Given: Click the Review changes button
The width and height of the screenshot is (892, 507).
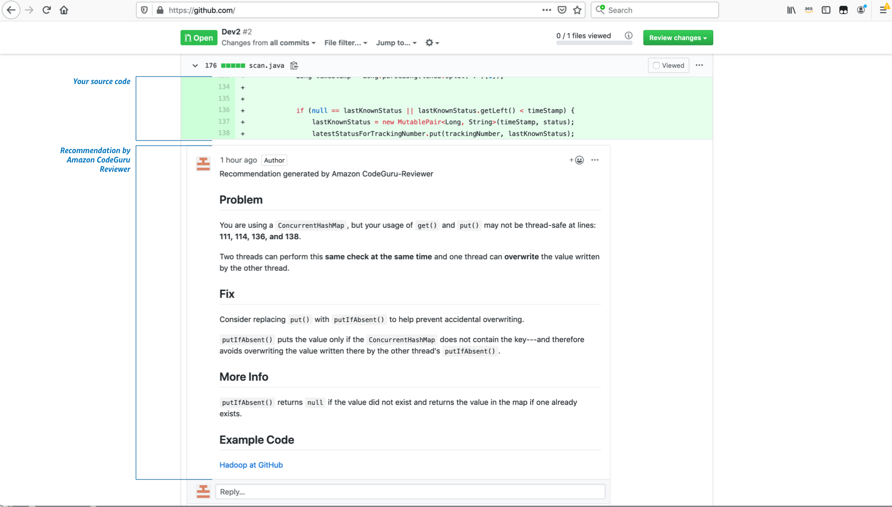Looking at the screenshot, I should pos(678,37).
